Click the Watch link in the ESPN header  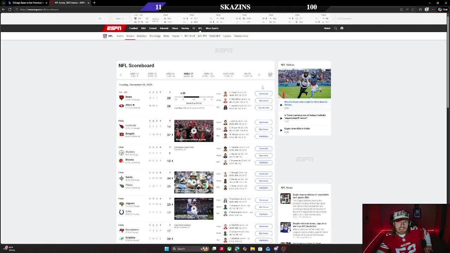327,28
